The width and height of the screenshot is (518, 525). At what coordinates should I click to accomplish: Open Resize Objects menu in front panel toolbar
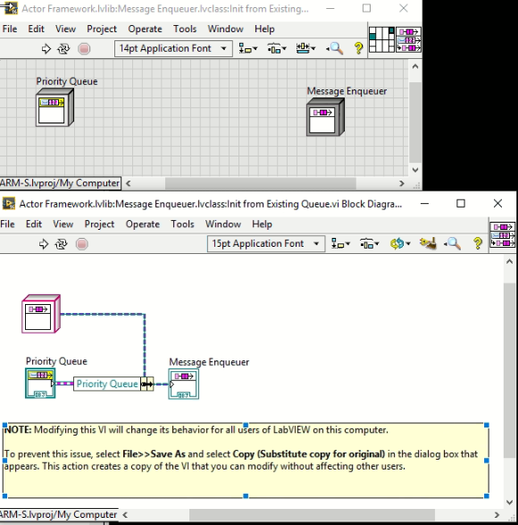(x=305, y=49)
